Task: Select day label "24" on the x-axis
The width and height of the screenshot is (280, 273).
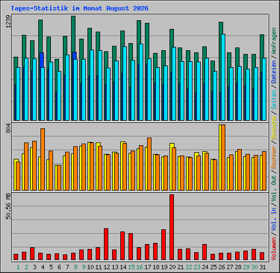Action: click(x=205, y=267)
